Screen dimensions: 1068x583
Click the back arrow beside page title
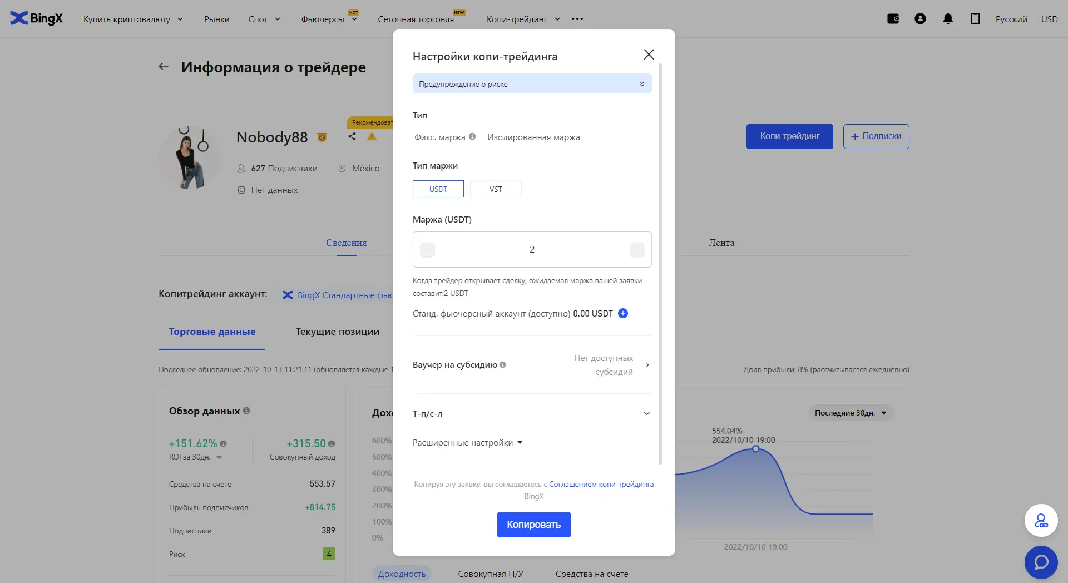[164, 67]
